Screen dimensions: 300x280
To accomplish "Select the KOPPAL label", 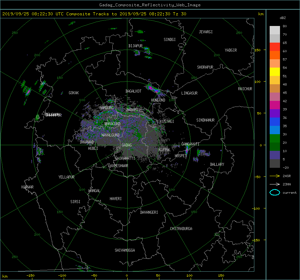I will click(165, 150).
